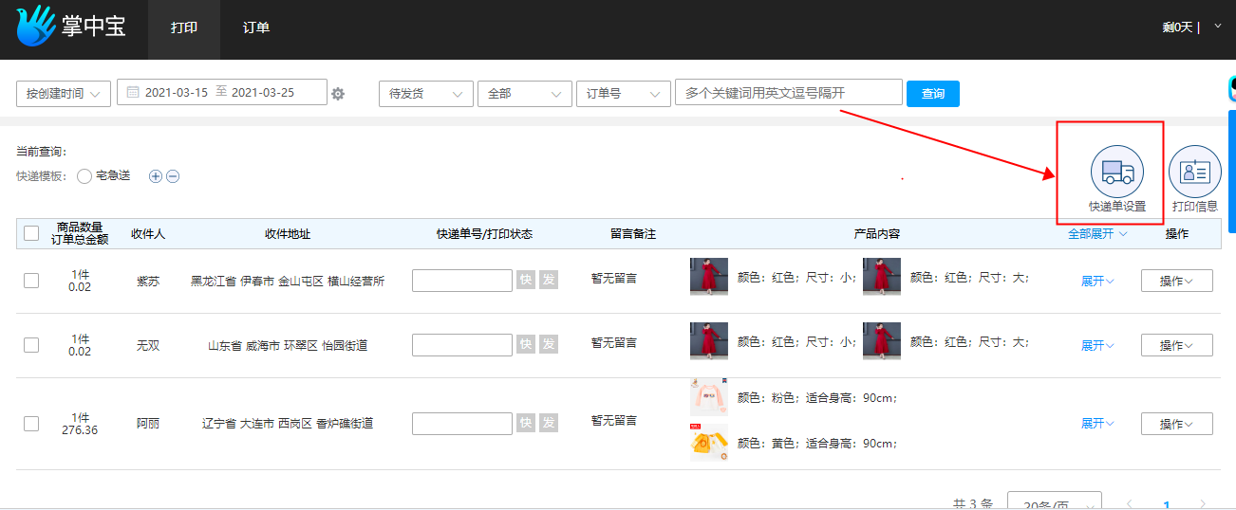Add express template with plus icon

(x=156, y=176)
